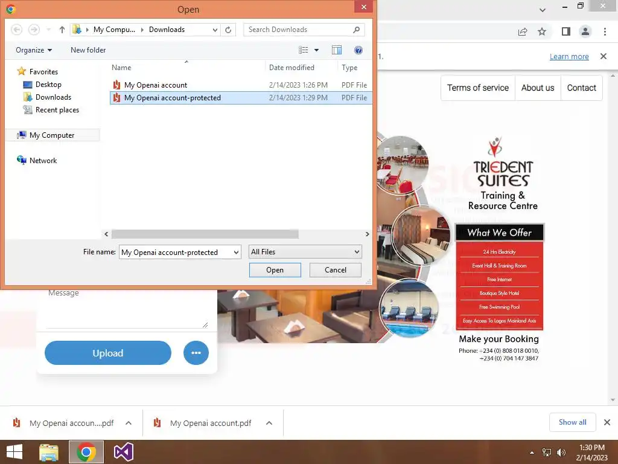Open Chrome side panel icon
Image resolution: width=618 pixels, height=464 pixels.
click(x=566, y=31)
